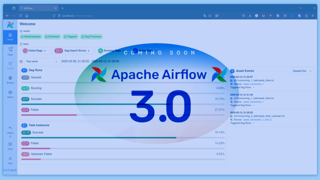Click the Dag Processor health badge

[x=91, y=37]
